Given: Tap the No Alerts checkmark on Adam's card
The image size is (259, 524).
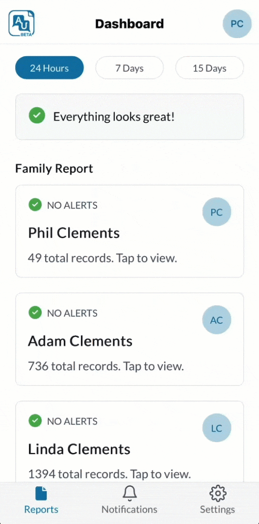Looking at the screenshot, I should (35, 312).
